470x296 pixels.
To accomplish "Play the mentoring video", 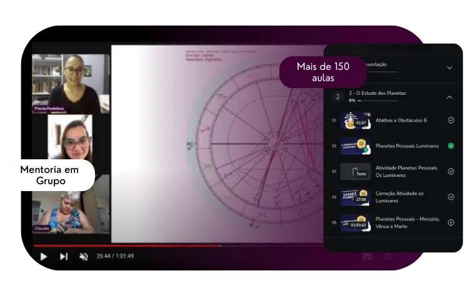I will (x=44, y=257).
